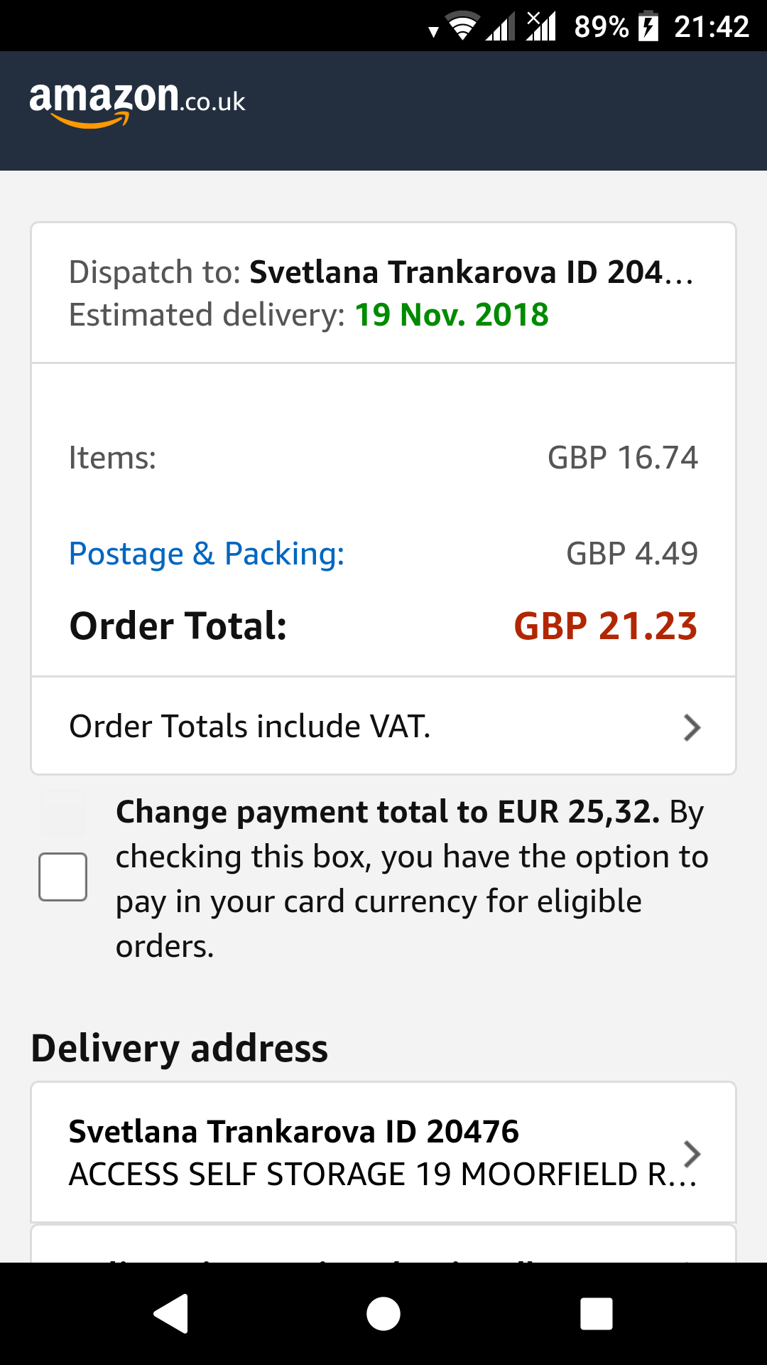Check the pay in card currency box
Image resolution: width=767 pixels, height=1365 pixels.
63,877
